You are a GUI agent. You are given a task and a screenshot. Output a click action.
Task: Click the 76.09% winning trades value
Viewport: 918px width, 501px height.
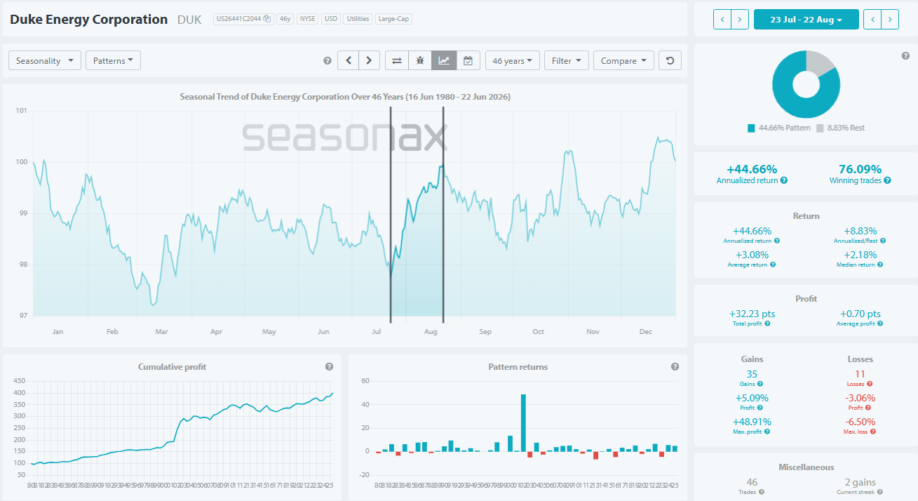click(x=860, y=169)
